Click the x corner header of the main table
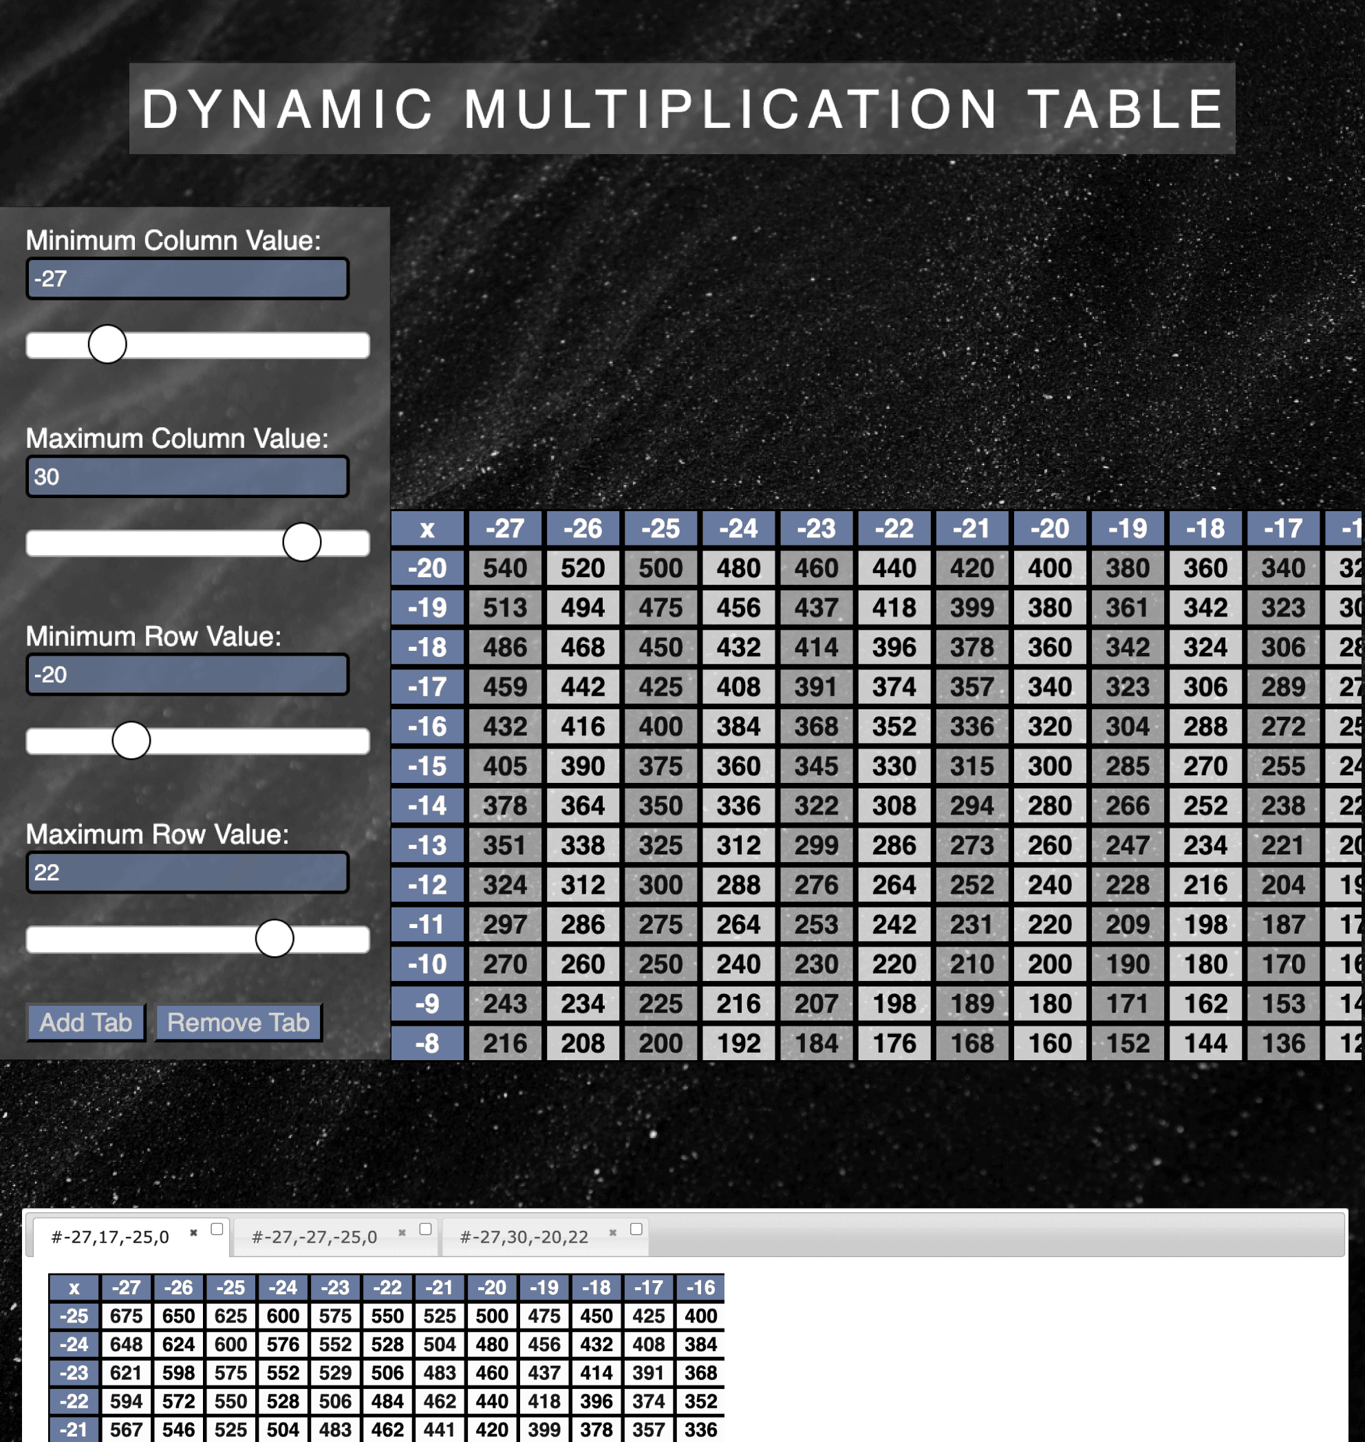This screenshot has width=1365, height=1442. point(427,528)
